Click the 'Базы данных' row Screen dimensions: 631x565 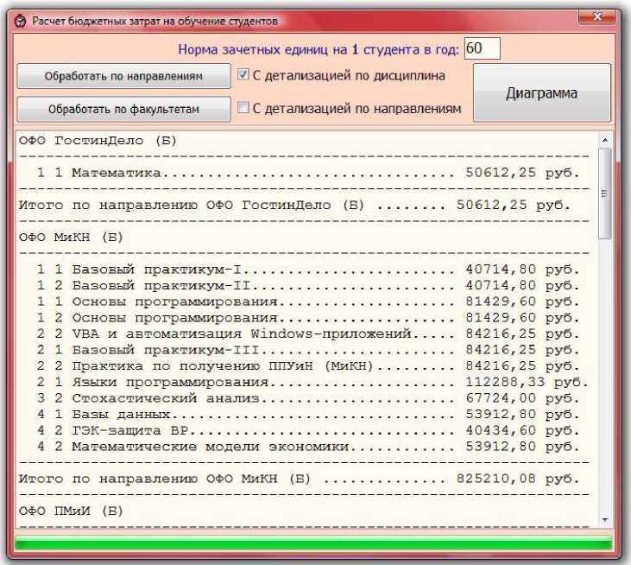point(308,415)
